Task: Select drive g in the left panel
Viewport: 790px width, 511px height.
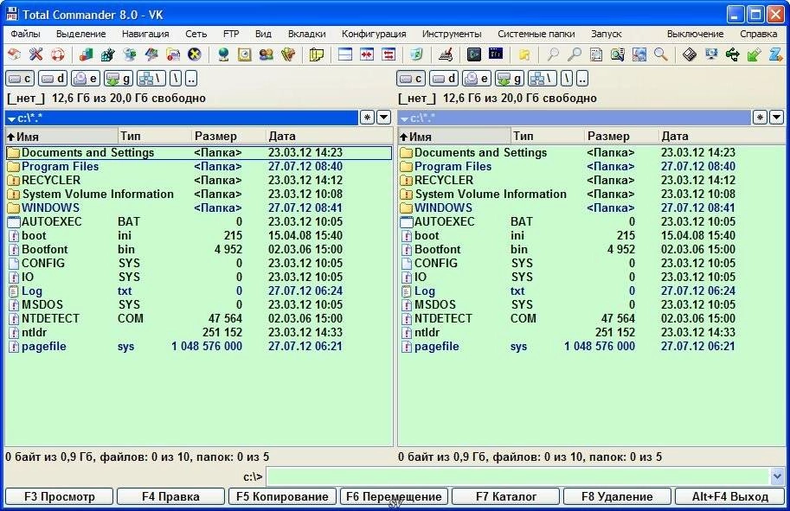Action: [119, 79]
